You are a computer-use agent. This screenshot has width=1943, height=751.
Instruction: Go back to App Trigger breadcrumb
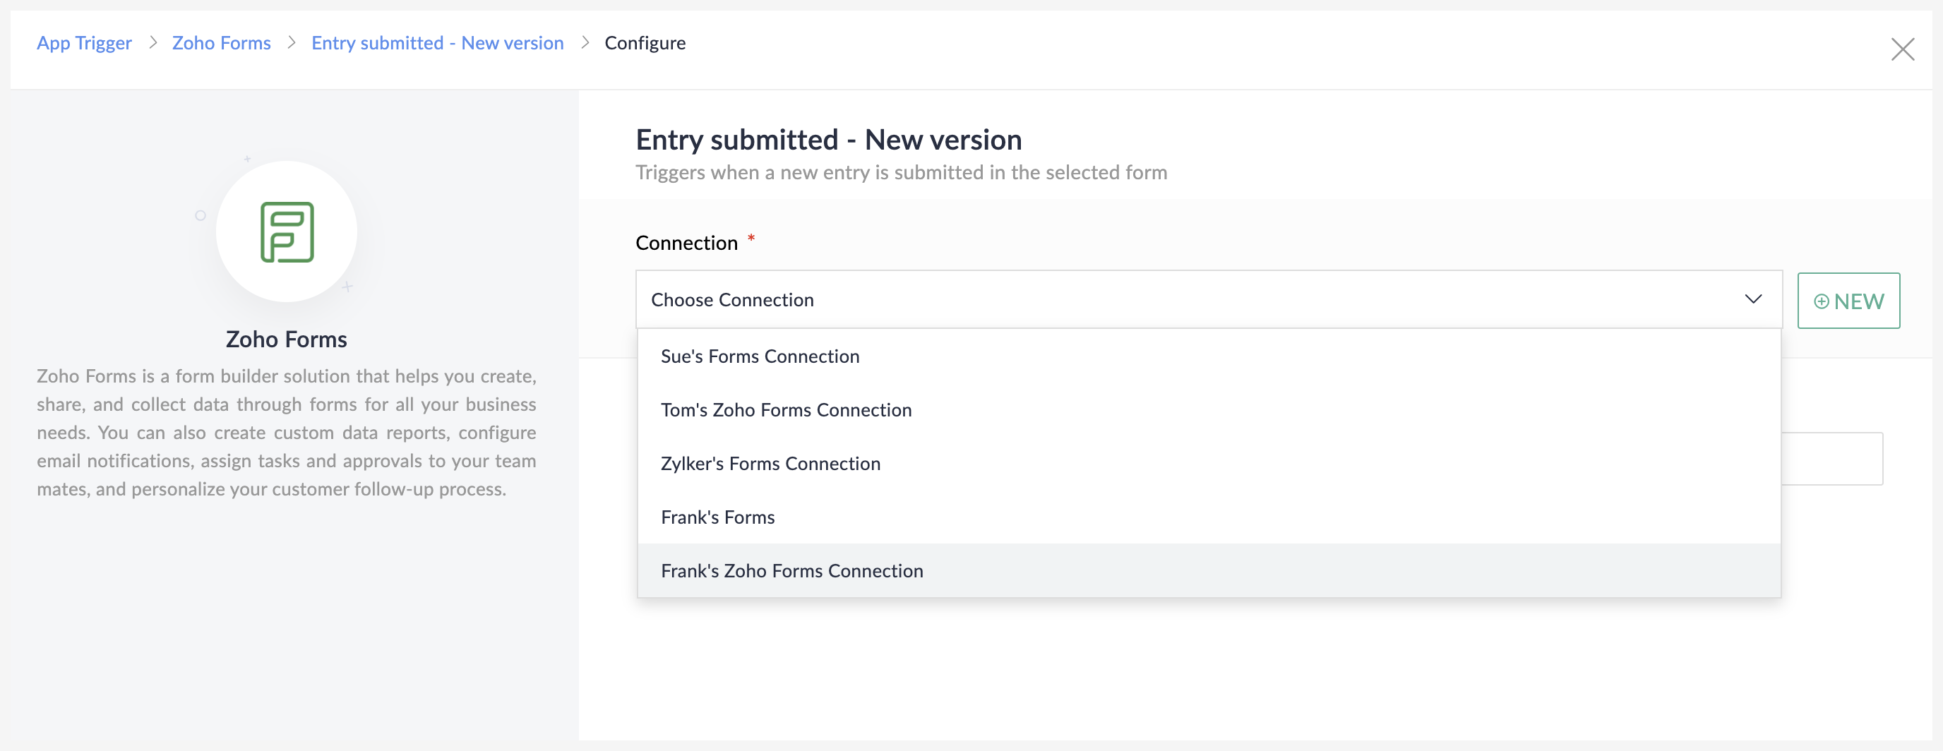pos(85,43)
